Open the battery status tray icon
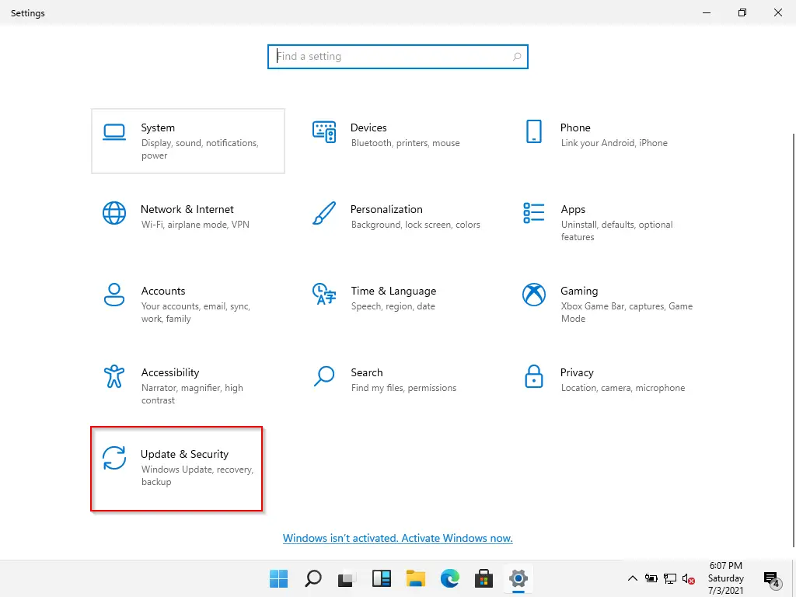796x597 pixels. coord(651,578)
